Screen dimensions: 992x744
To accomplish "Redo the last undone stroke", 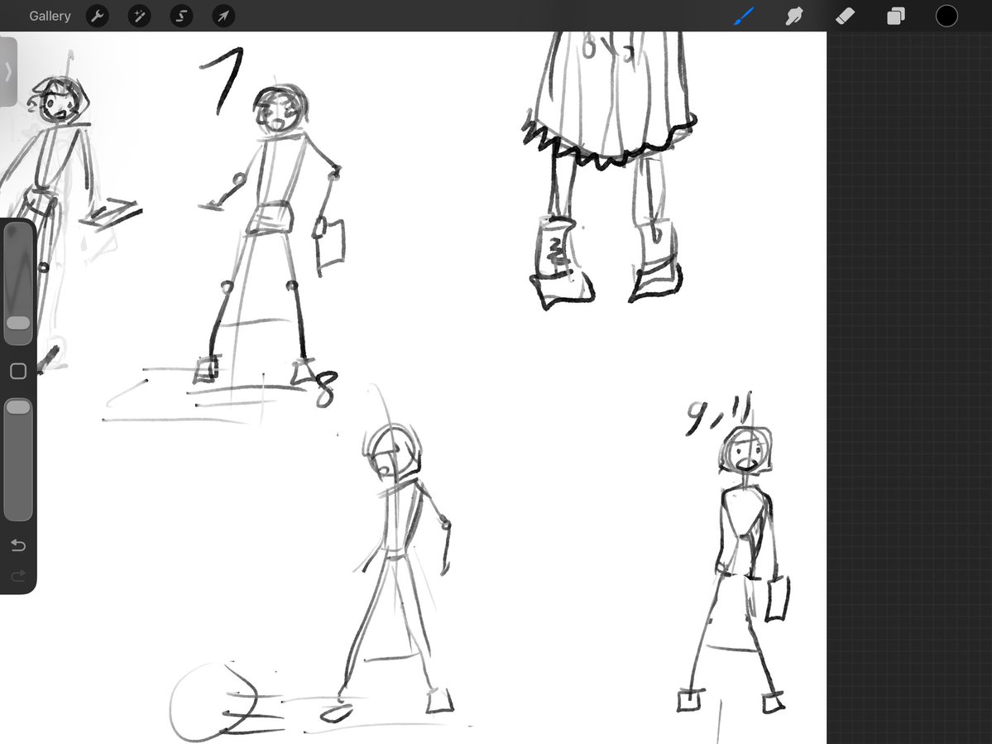I will point(18,575).
